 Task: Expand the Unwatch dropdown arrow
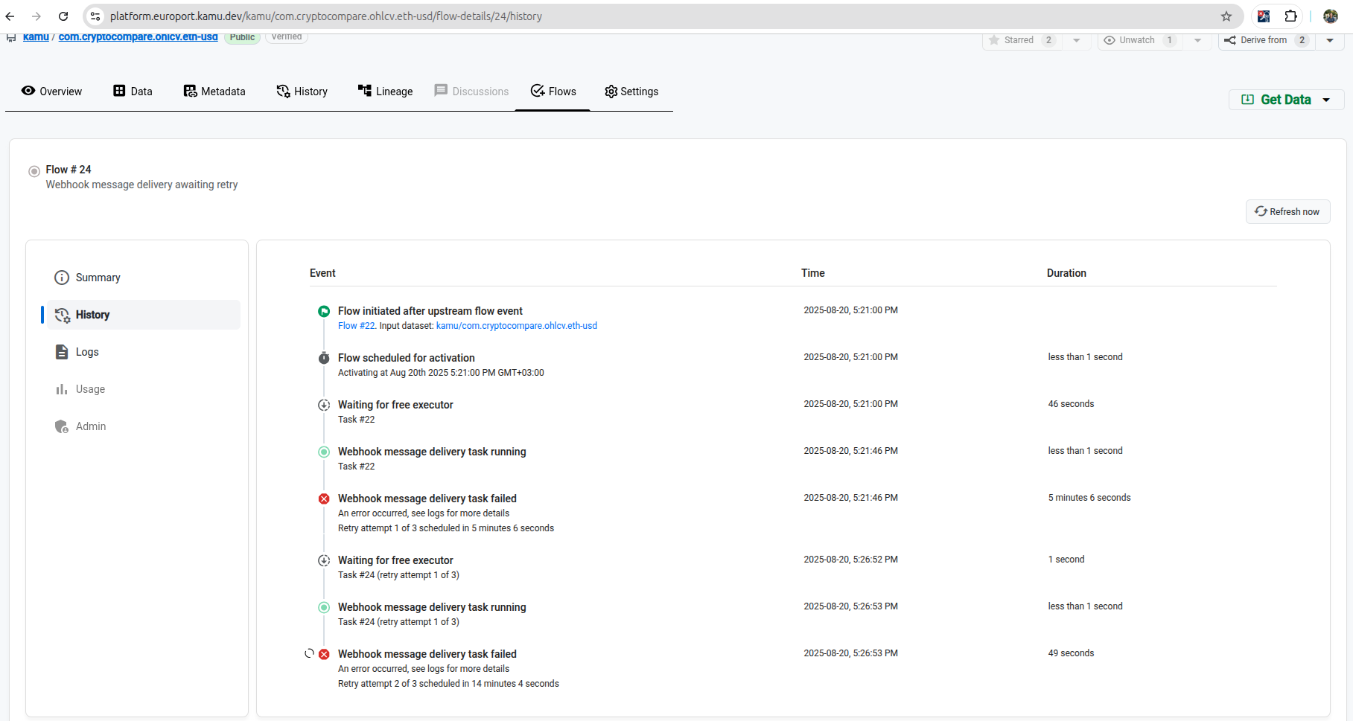coord(1197,40)
